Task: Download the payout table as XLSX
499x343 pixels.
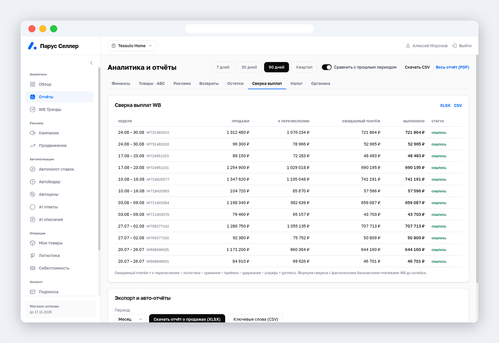Action: click(445, 106)
